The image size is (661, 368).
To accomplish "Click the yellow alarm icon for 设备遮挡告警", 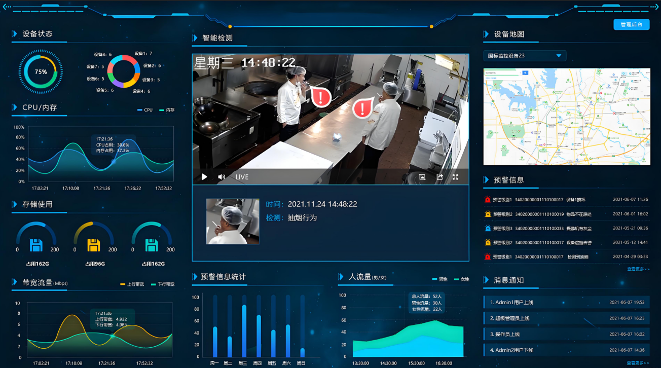I will tap(488, 242).
